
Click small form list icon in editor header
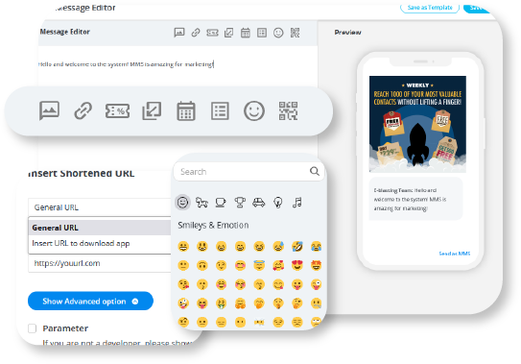[262, 33]
